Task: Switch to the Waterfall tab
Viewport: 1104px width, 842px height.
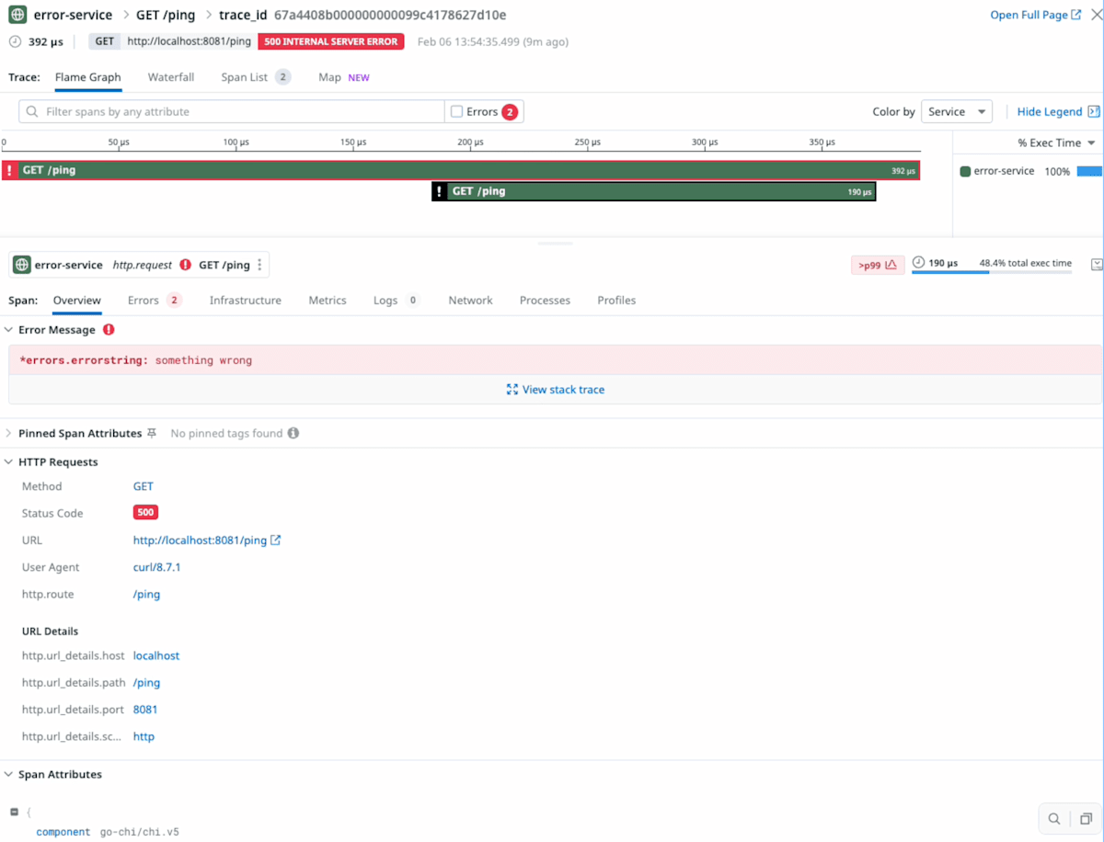Action: pos(171,77)
